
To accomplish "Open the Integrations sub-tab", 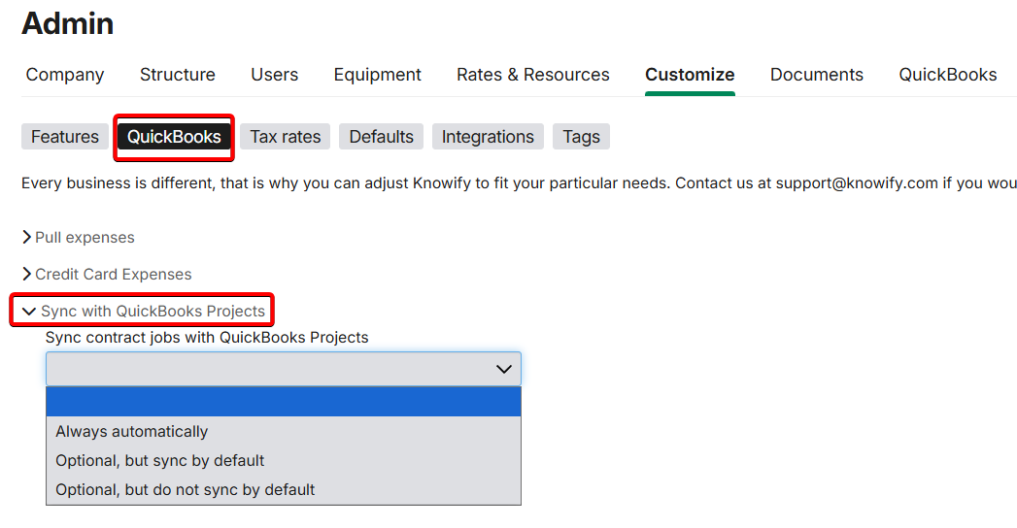I will (488, 137).
